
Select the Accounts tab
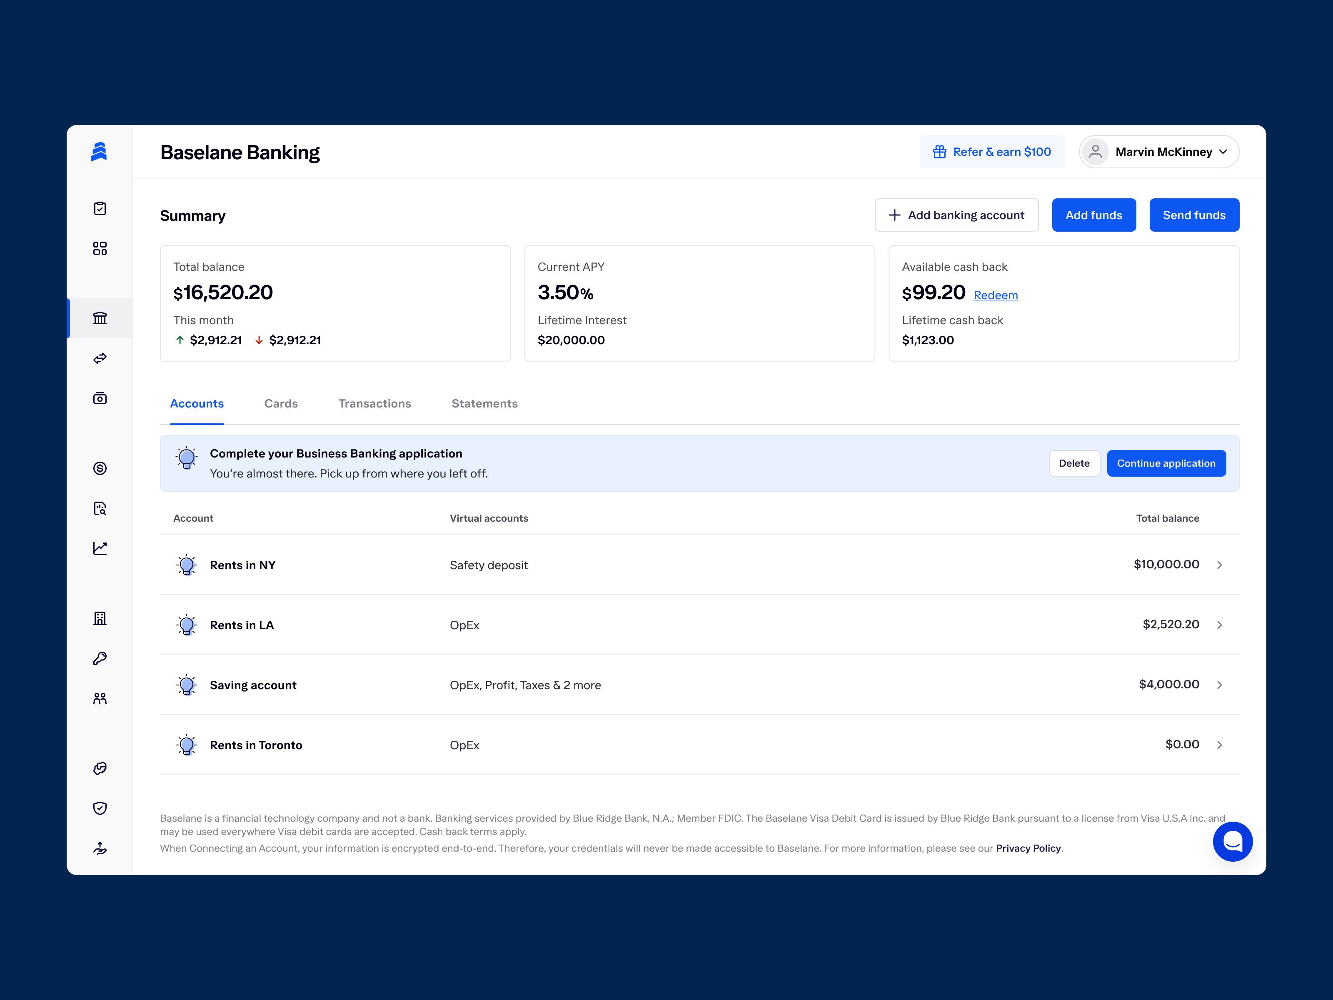(x=197, y=404)
